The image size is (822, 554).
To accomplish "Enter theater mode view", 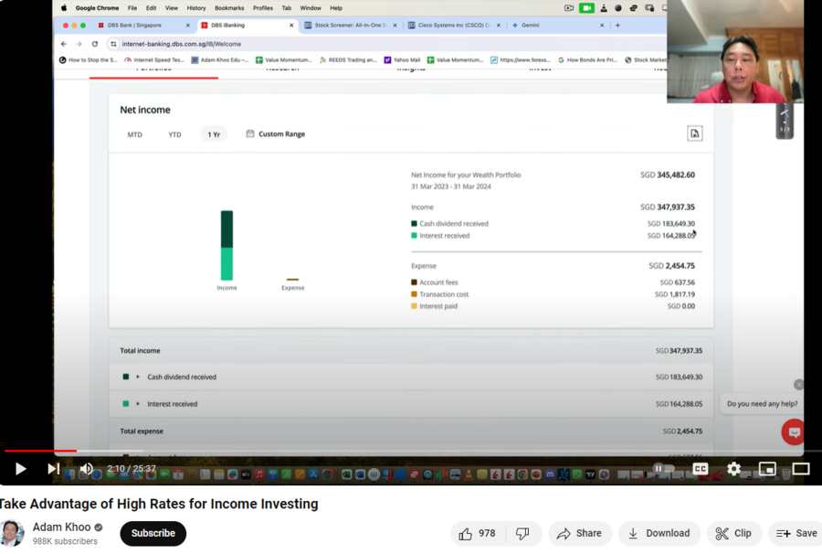I will coord(801,469).
